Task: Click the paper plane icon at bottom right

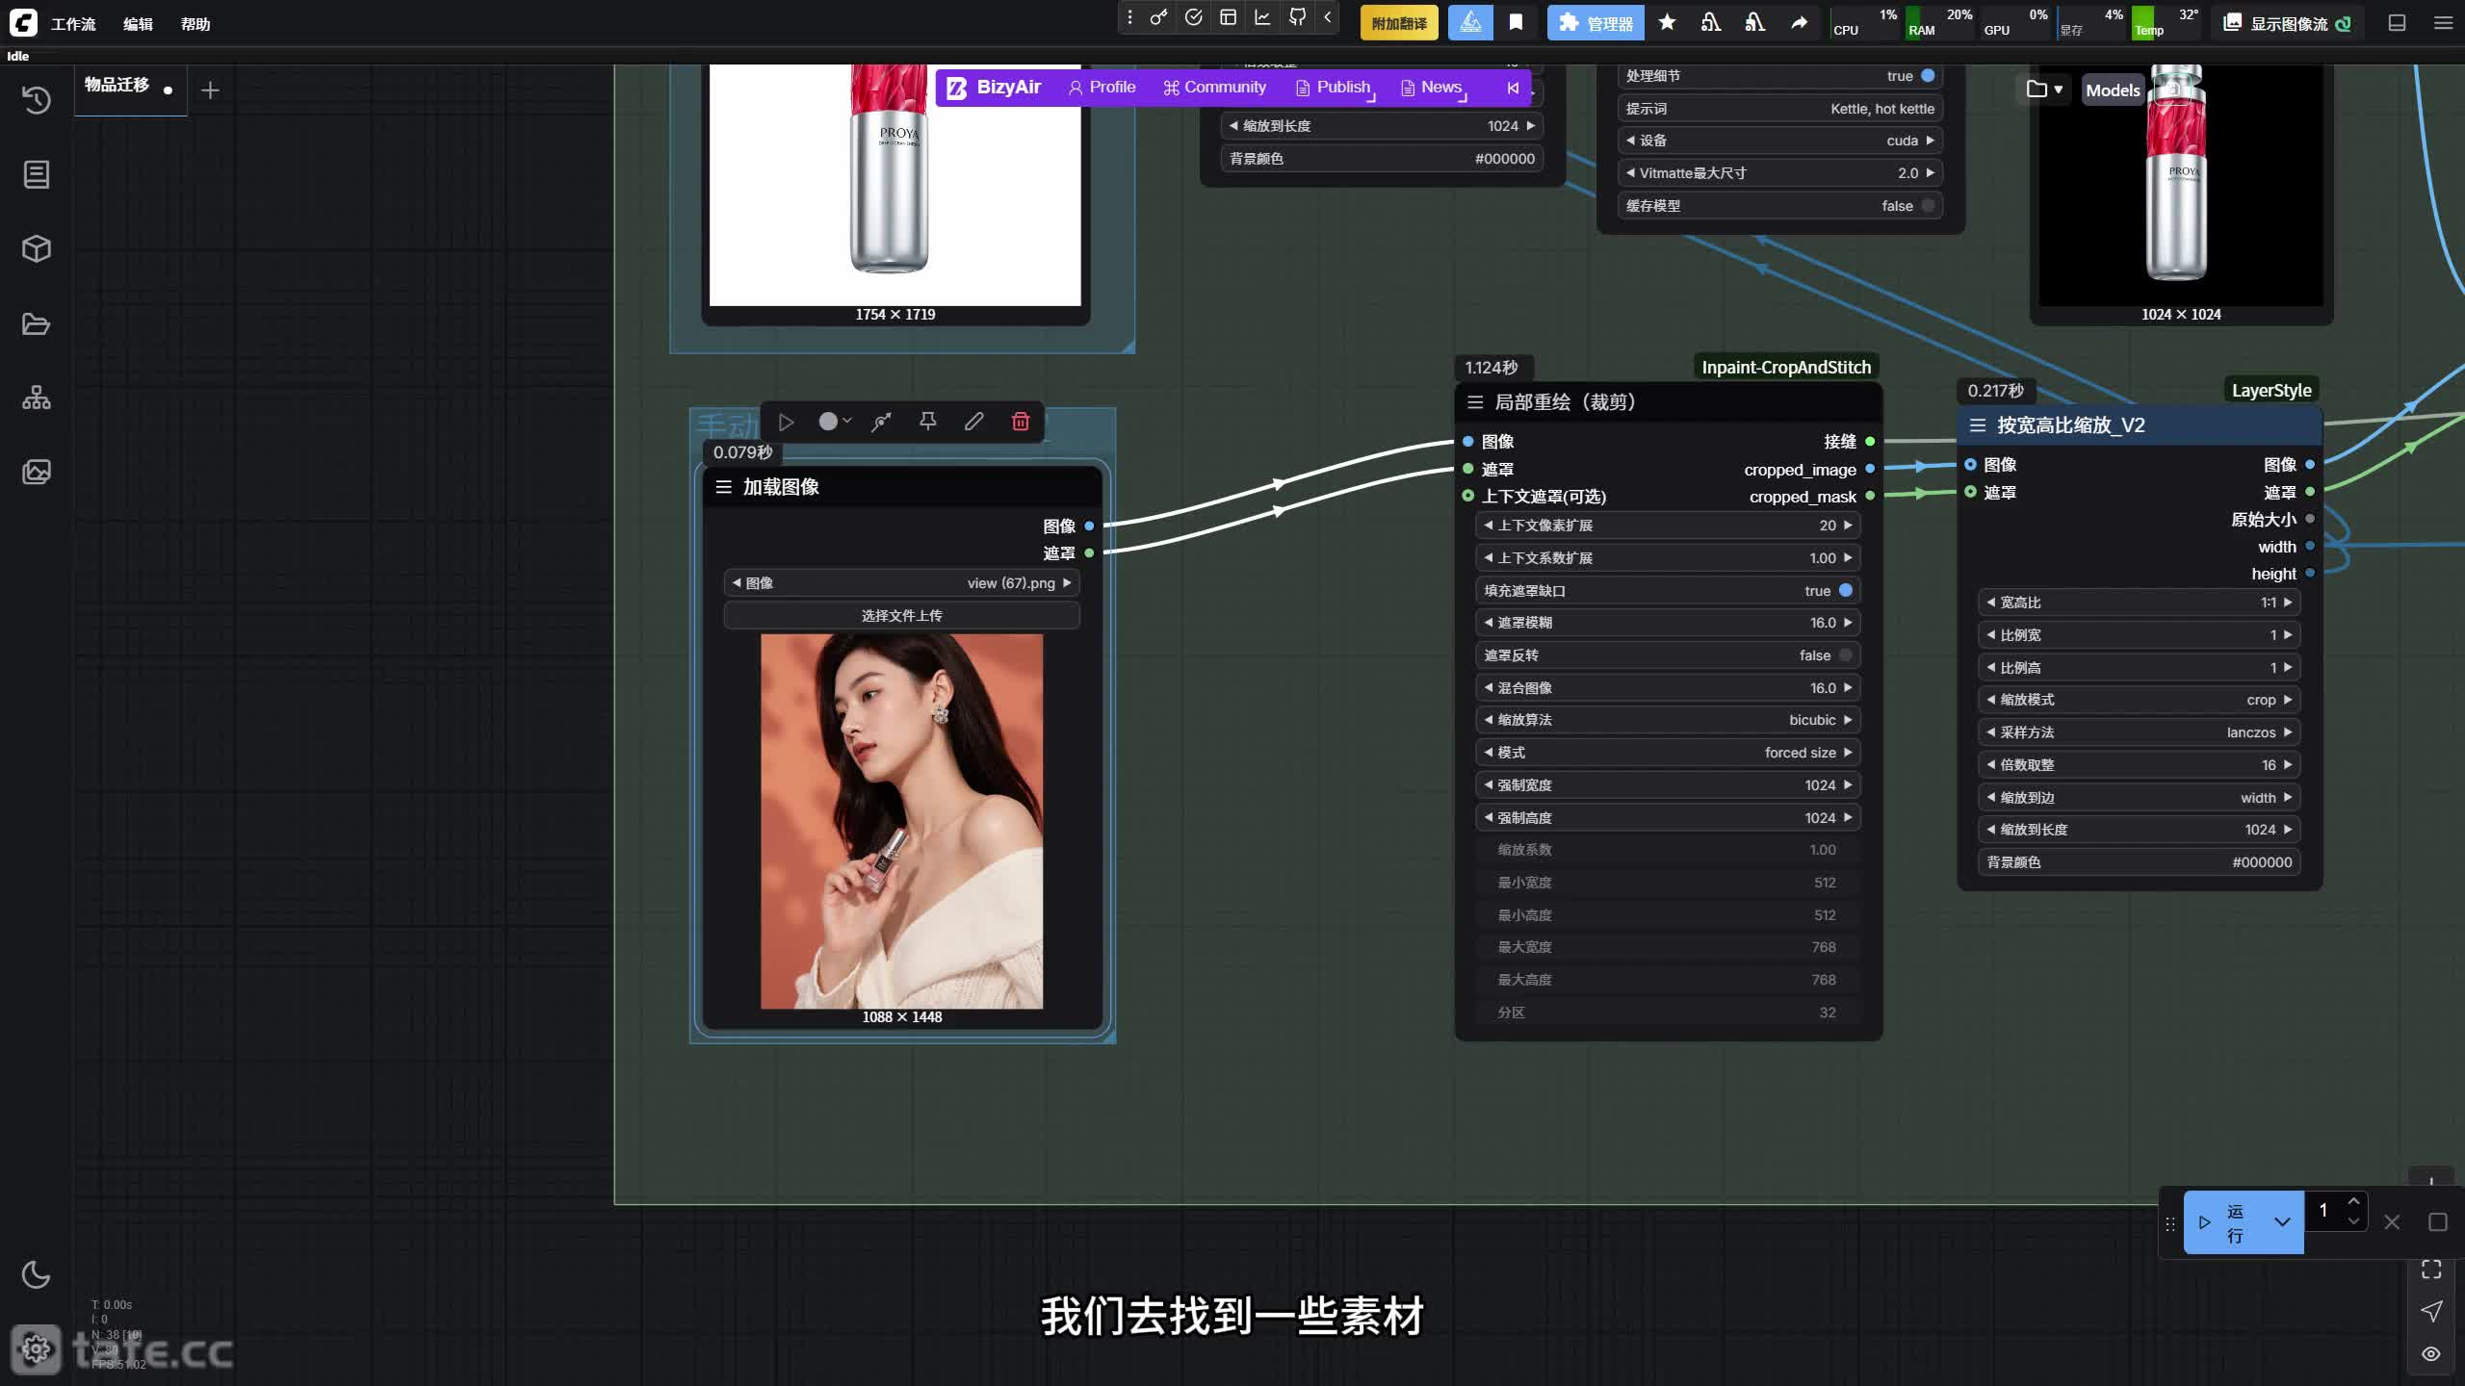Action: tap(2431, 1311)
